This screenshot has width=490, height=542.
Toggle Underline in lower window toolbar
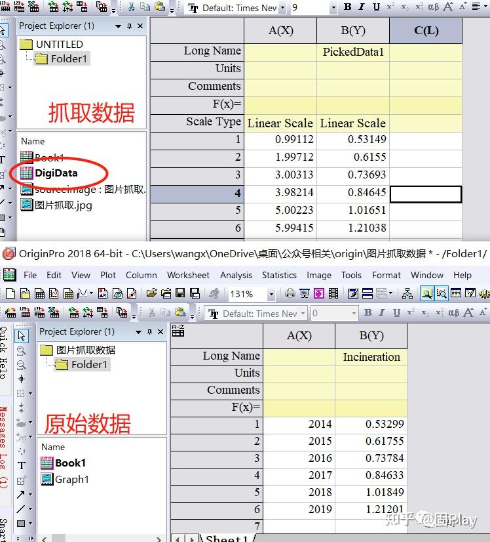point(396,313)
